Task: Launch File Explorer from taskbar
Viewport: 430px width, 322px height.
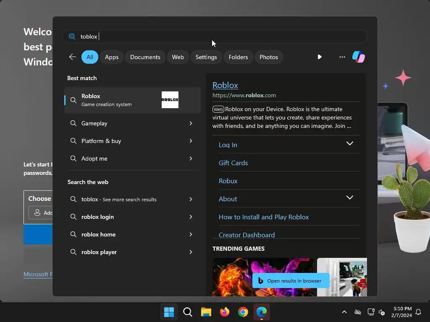Action: click(206, 312)
